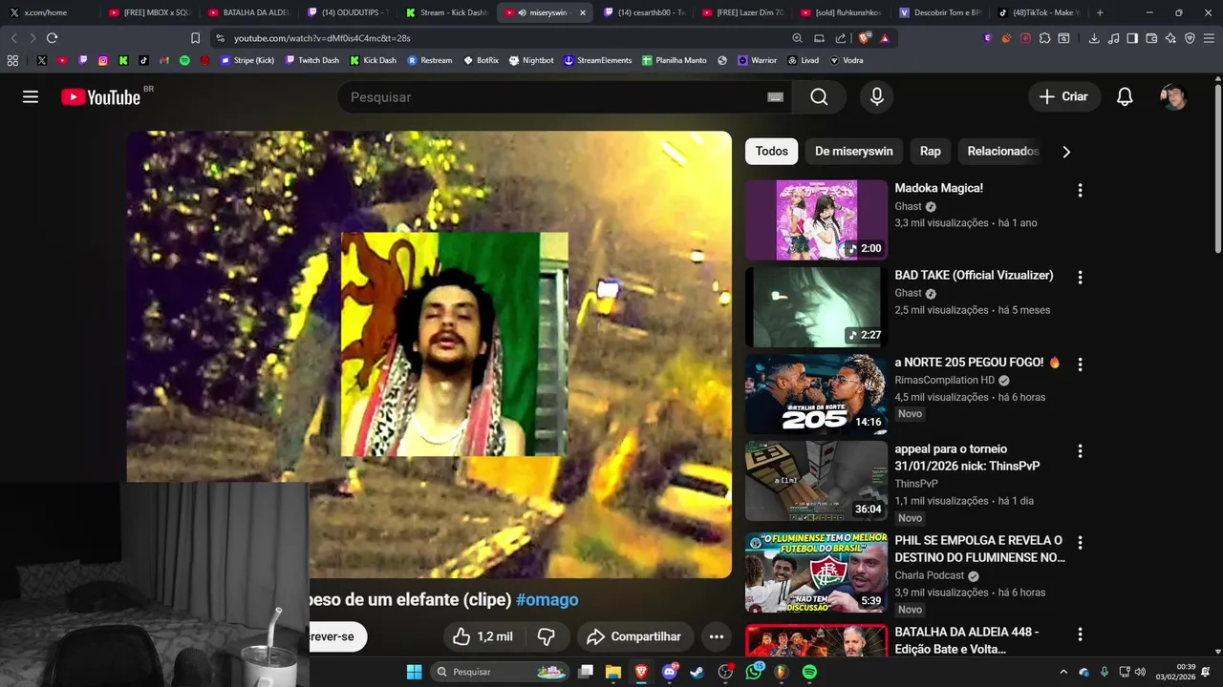Viewport: 1223px width, 687px height.
Task: Open options menu for a NORTE 205 video
Action: (1080, 364)
